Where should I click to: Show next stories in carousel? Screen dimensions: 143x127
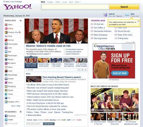pyautogui.click(x=86, y=70)
